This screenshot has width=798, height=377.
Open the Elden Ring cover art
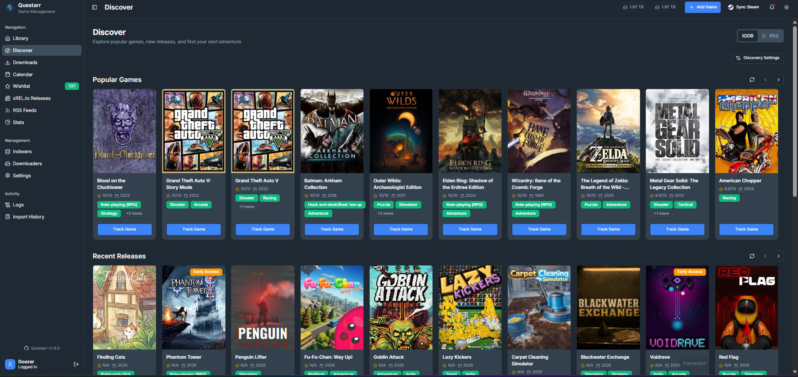point(470,131)
